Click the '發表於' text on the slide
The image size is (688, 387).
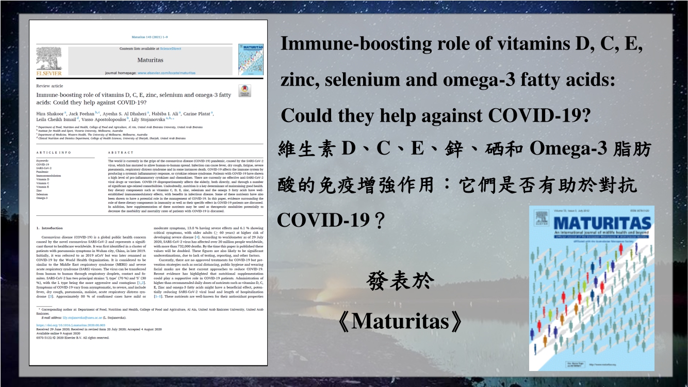pos(400,282)
